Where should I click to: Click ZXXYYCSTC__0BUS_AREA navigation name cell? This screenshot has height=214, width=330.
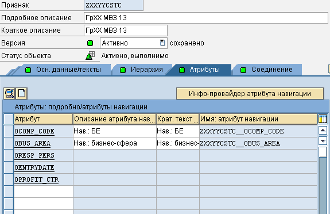[x=258, y=143]
